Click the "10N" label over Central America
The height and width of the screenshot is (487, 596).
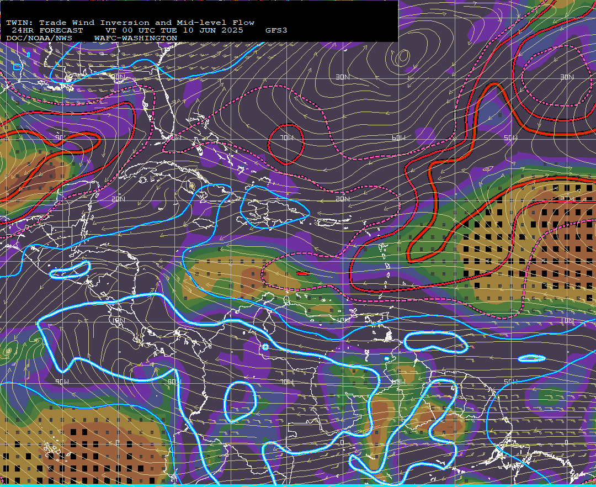(x=118, y=320)
